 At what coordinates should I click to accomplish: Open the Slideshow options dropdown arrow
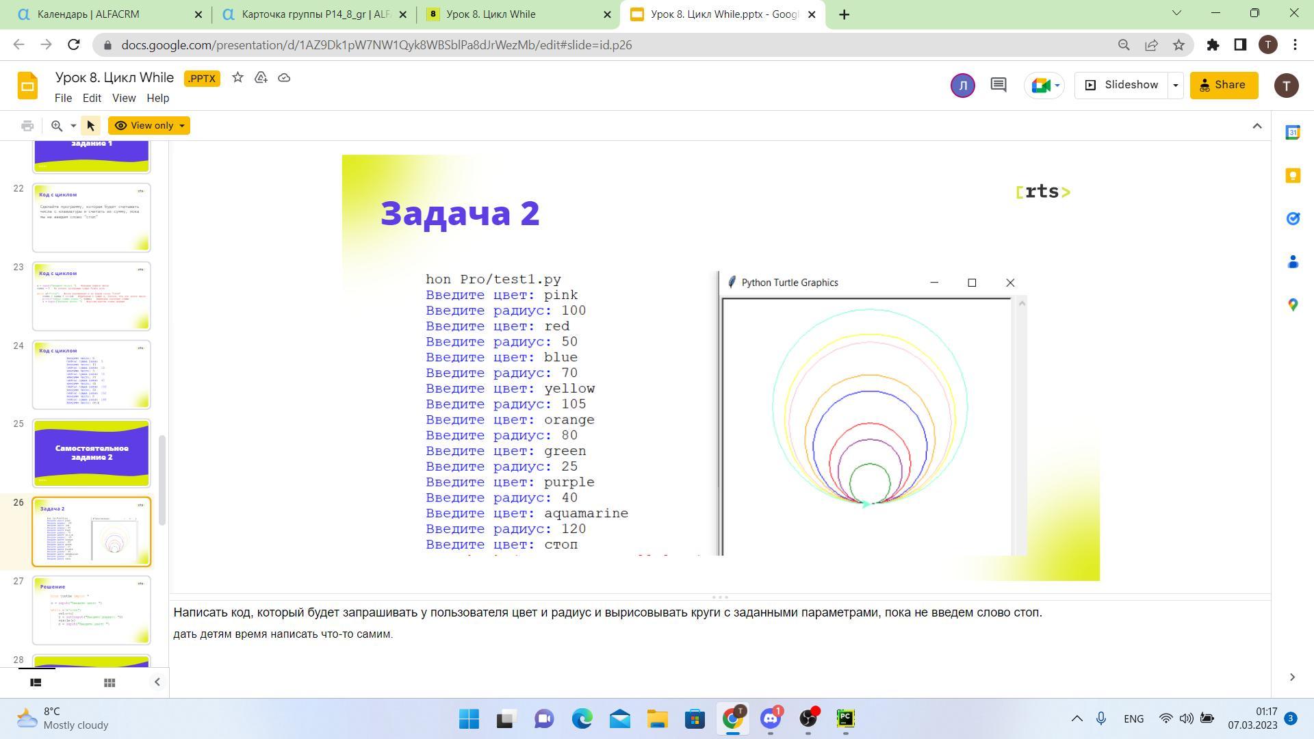[x=1175, y=86]
